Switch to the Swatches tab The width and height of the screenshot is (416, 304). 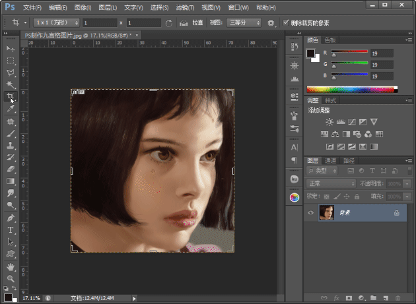tap(330, 40)
